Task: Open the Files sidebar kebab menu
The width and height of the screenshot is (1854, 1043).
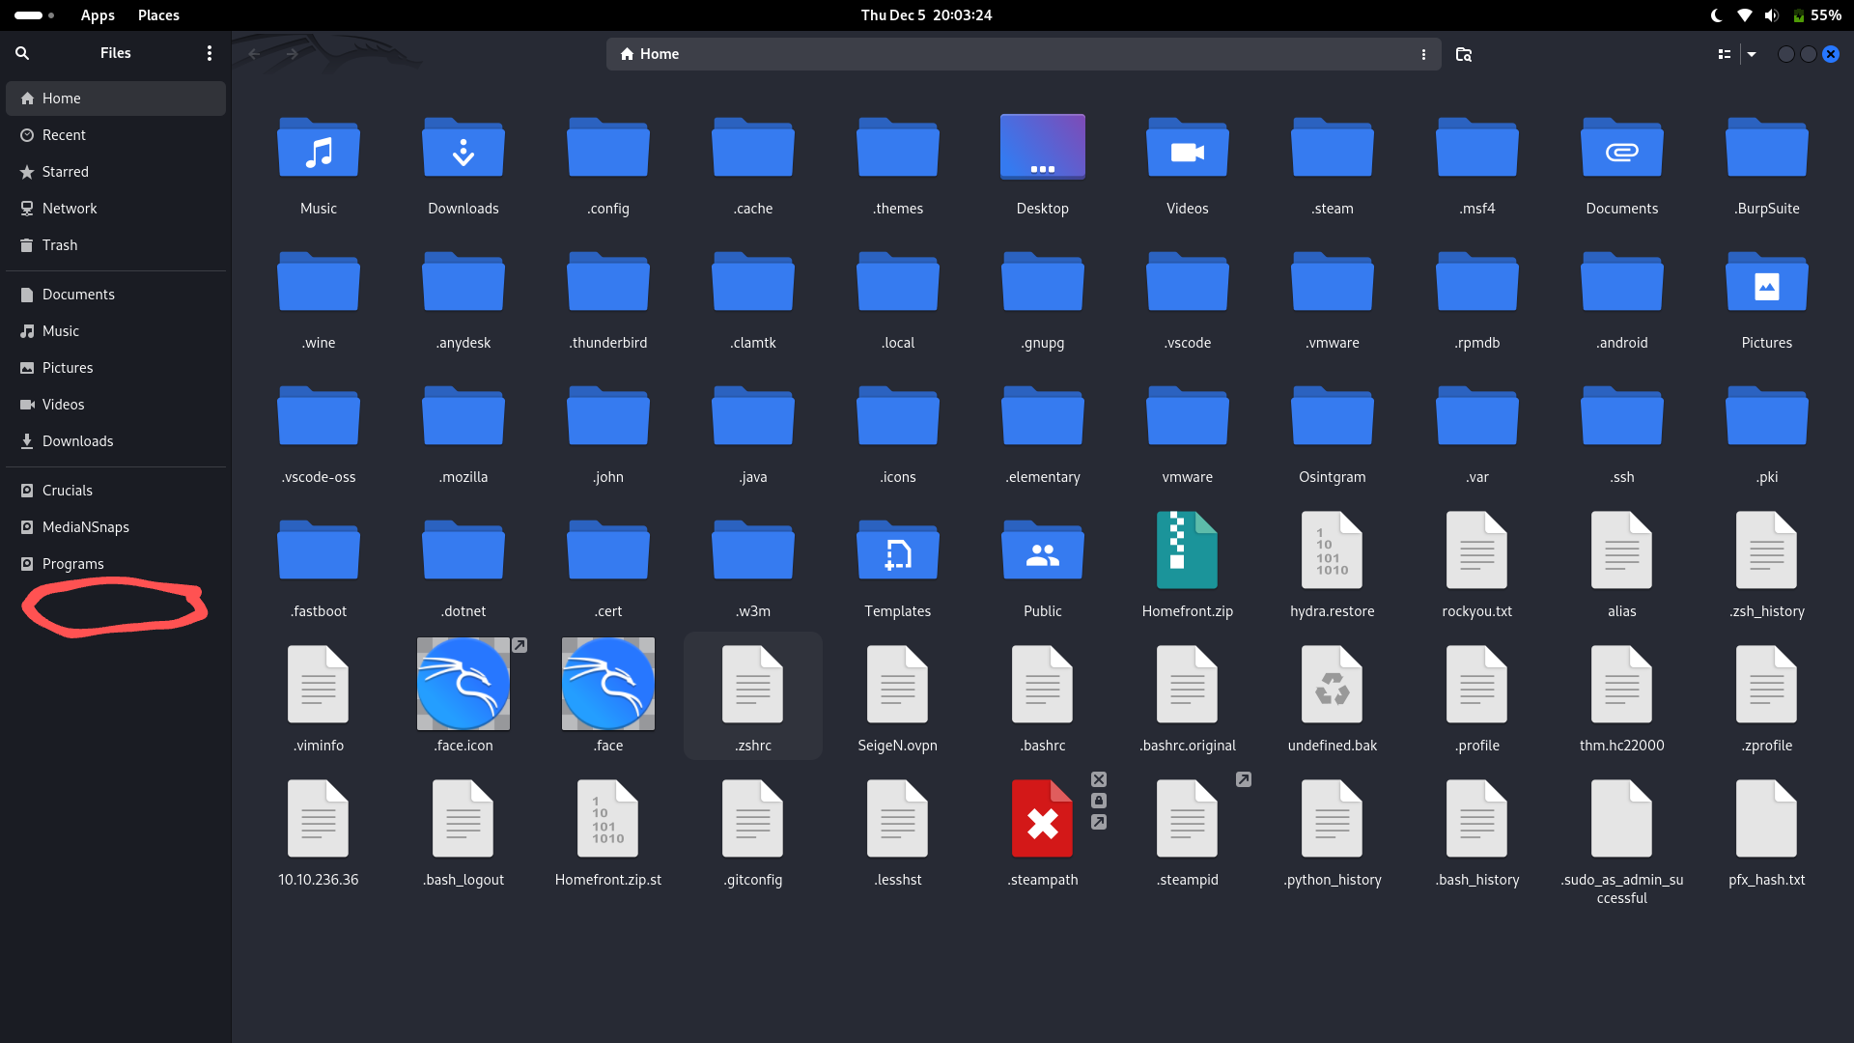Action: [x=209, y=53]
